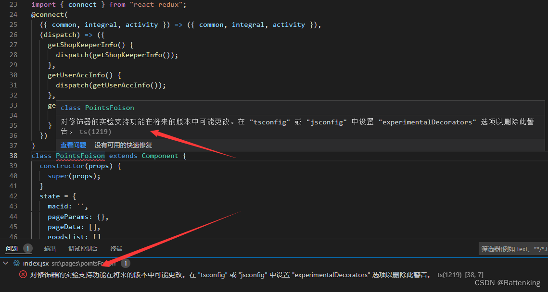This screenshot has width=548, height=292.
Task: Click the red error icon in problems list
Action: (23, 275)
